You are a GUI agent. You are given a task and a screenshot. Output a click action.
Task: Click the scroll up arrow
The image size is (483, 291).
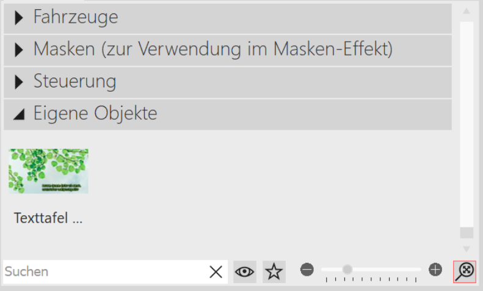pyautogui.click(x=467, y=11)
